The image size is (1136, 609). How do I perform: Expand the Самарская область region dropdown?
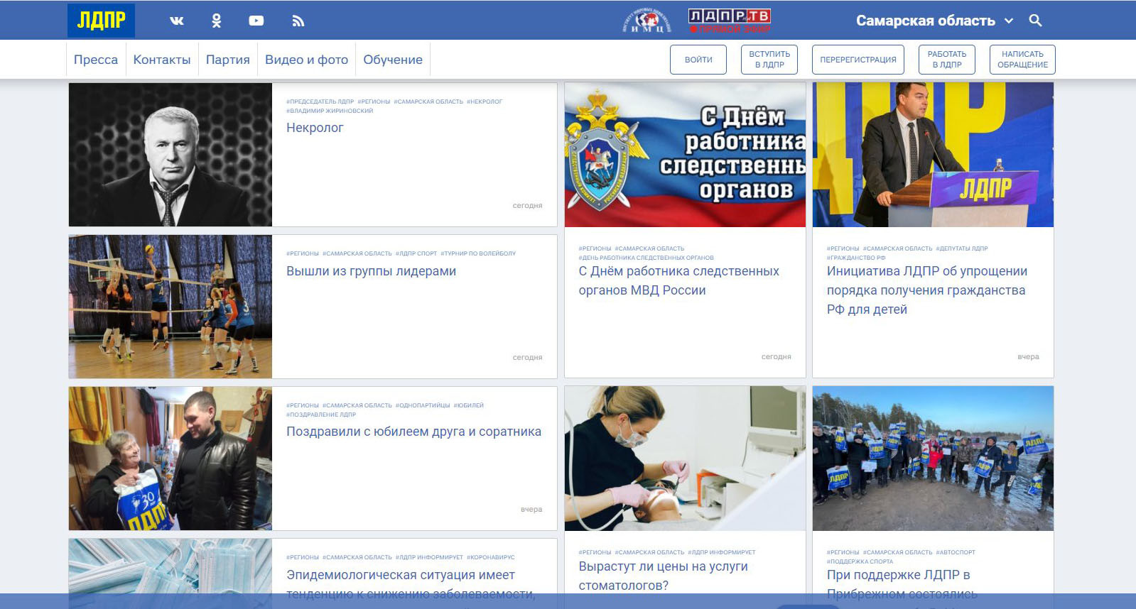coord(934,21)
